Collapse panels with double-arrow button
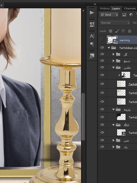This screenshot has height=183, width=137. pos(95,4)
